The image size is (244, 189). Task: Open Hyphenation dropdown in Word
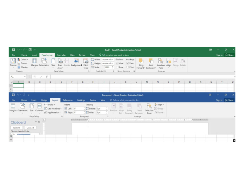pos(52,112)
